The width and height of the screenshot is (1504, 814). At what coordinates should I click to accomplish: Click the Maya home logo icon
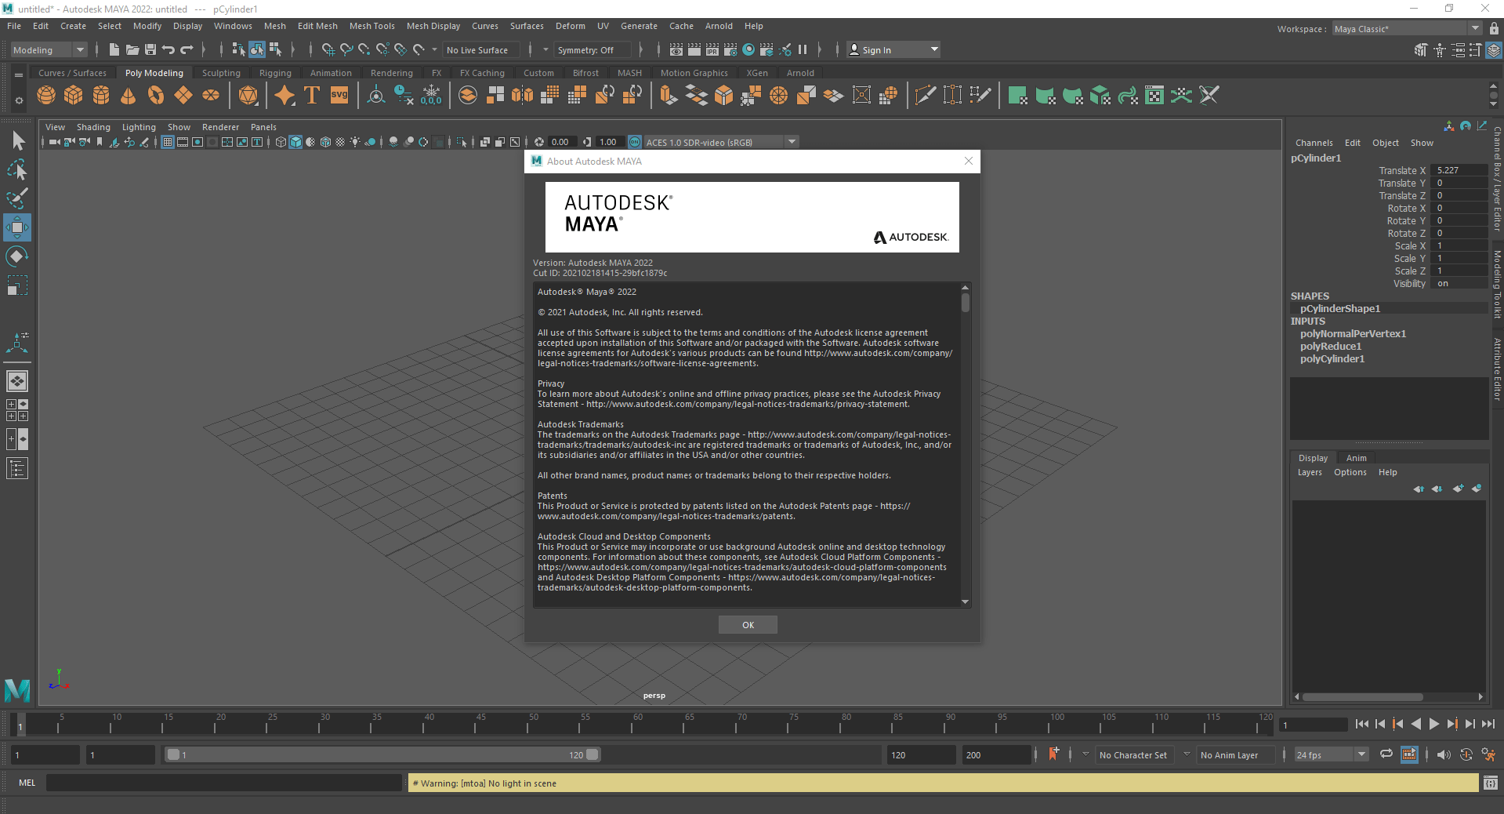coord(17,690)
